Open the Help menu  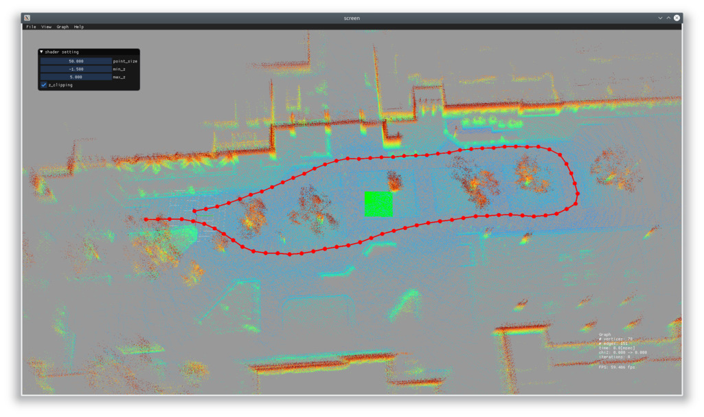(x=79, y=27)
